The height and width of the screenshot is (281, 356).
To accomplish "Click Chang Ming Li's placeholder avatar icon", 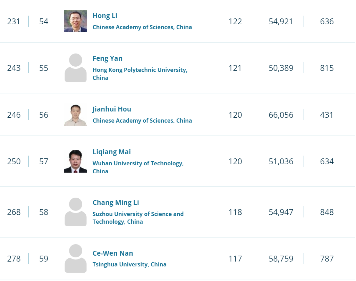I will coord(75,212).
